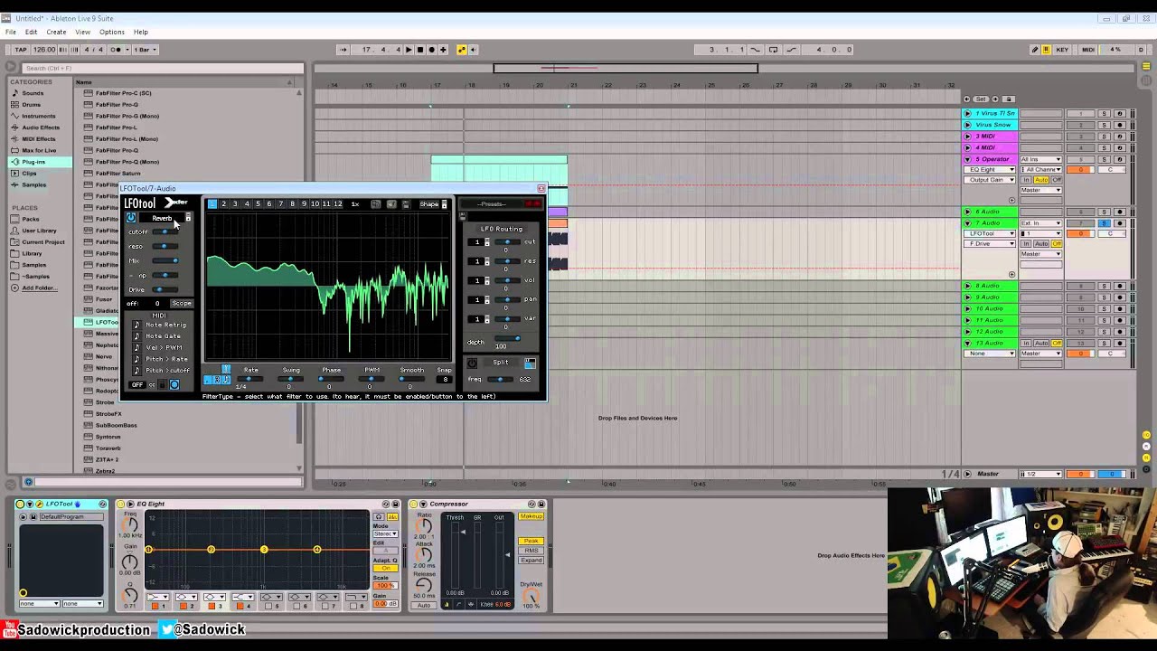Click the Split band display icon

(530, 363)
